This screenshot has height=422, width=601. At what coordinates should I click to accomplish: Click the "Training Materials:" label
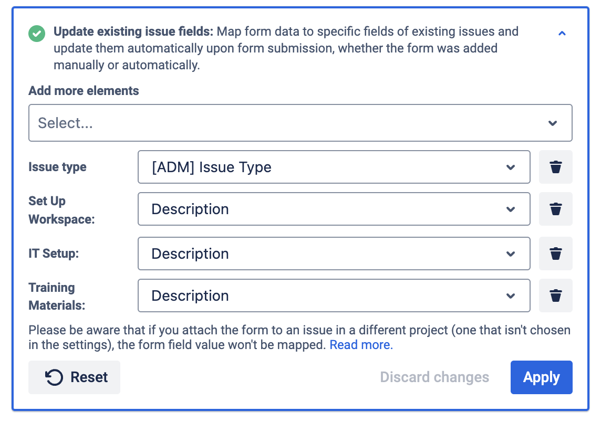[57, 297]
